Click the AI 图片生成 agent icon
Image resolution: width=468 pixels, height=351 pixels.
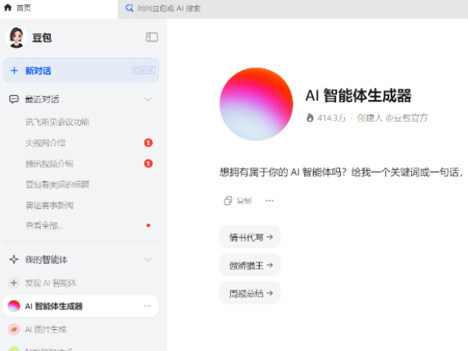pos(14,329)
